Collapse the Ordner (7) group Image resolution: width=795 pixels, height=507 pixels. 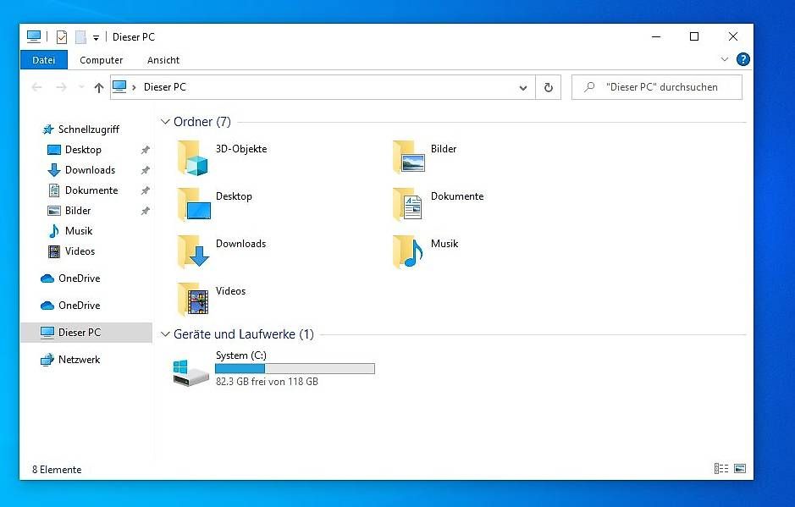point(165,122)
